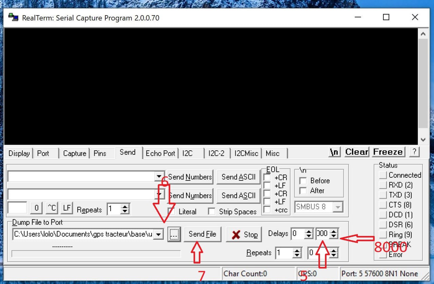Image resolution: width=434 pixels, height=284 pixels.
Task: Click the LF line feed button
Action: click(x=67, y=208)
